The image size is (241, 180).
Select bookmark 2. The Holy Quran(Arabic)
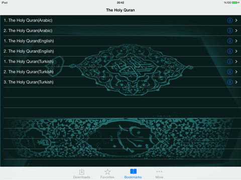point(120,30)
